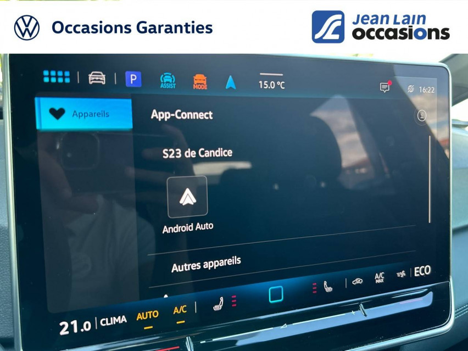Open the orange driving MODE icon
This screenshot has width=468, height=351.
200,82
